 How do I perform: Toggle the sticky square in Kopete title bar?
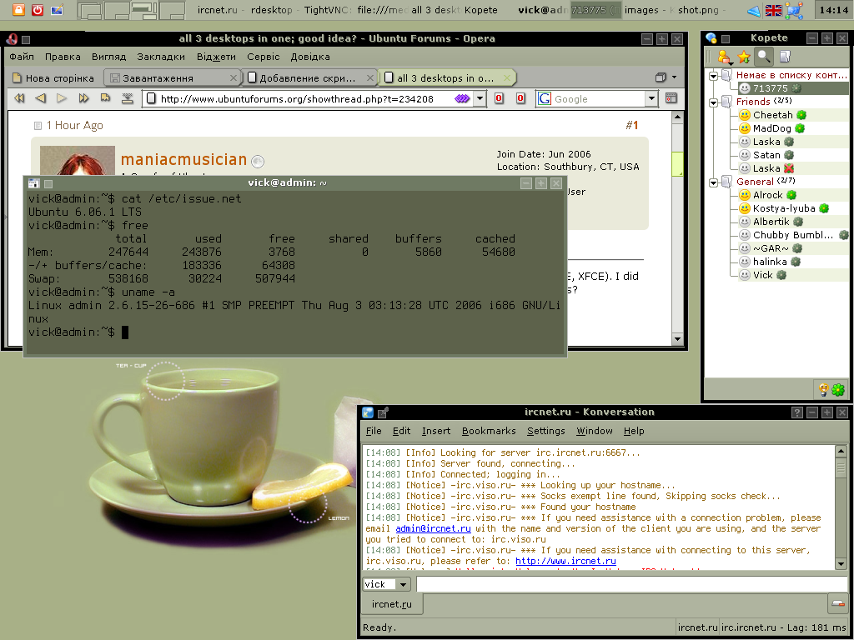(726, 38)
